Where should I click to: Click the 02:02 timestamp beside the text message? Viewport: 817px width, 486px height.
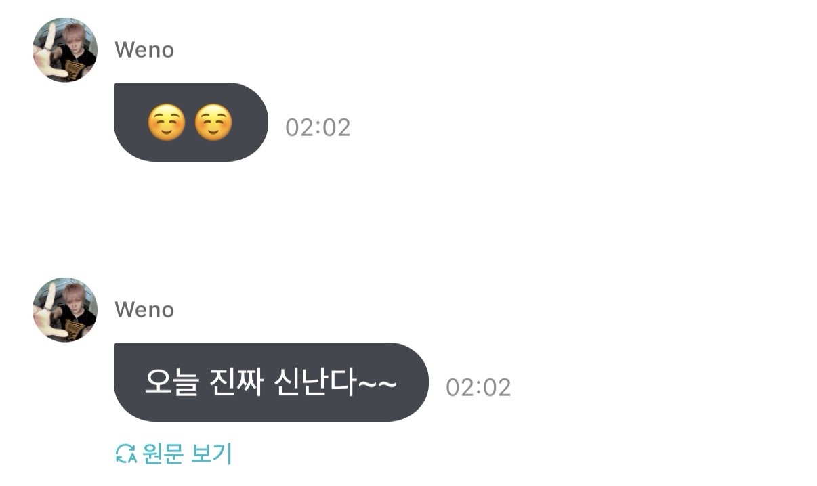(478, 387)
